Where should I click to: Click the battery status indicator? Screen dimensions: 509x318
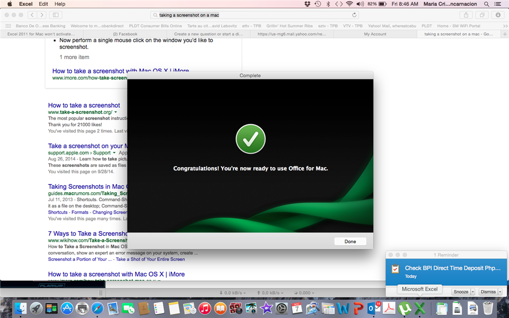point(383,4)
